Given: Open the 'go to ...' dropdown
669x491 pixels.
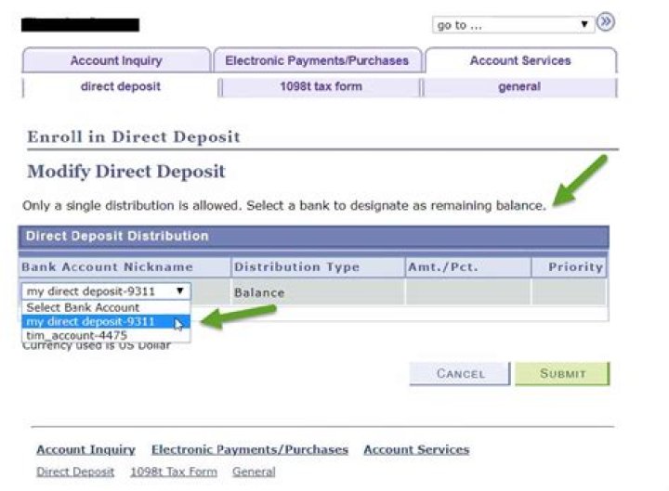Looking at the screenshot, I should [513, 25].
